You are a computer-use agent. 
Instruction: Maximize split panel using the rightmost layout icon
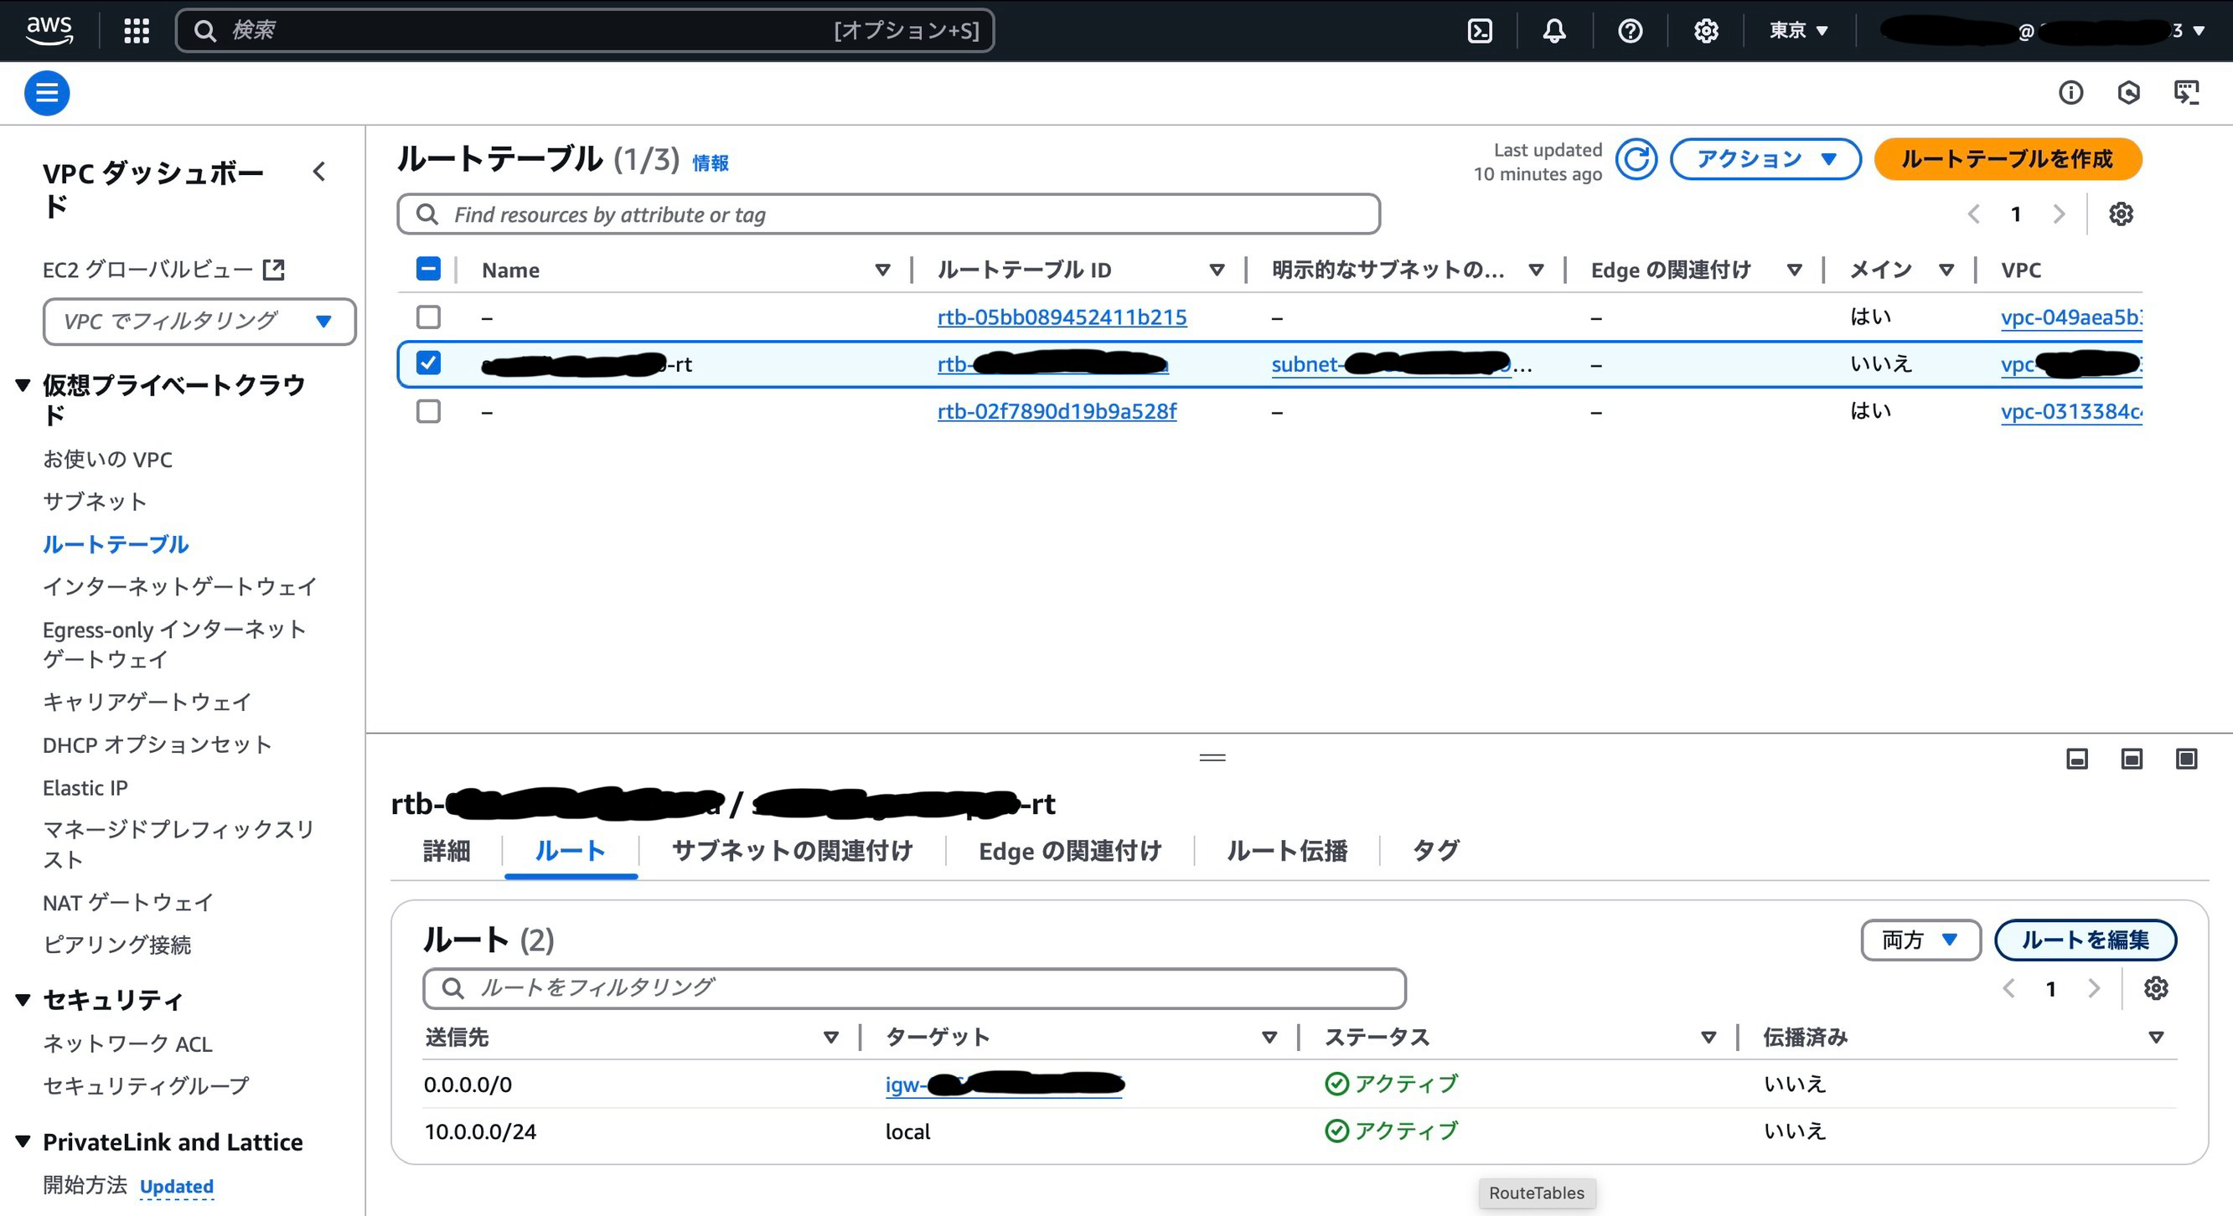[2185, 760]
